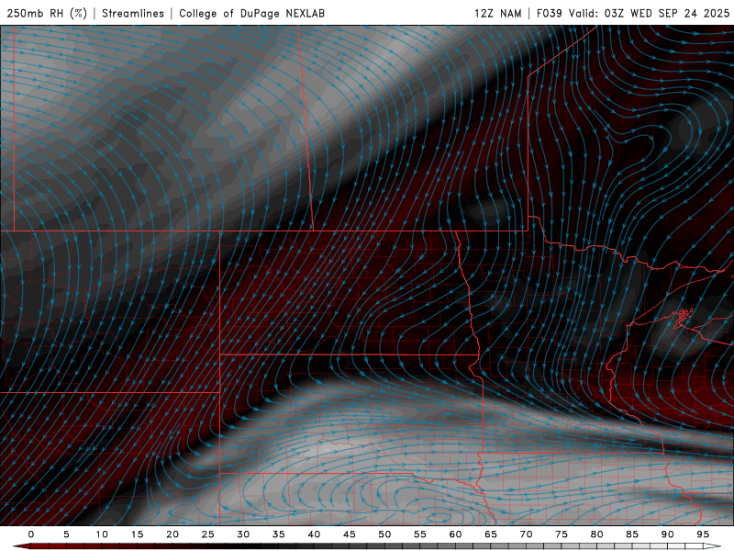Viewport: 734px width, 551px height.
Task: Click the '70' value on color scale
Action: click(x=526, y=534)
